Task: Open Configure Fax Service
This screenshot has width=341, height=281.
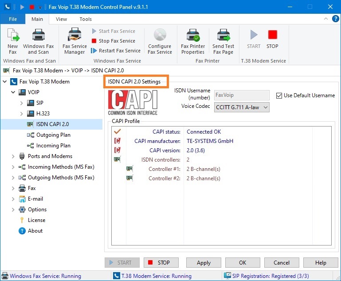Action: [160, 41]
